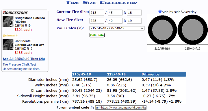Click the help icon beside Forum embed code
This screenshot has width=208, height=111.
click(x=91, y=107)
